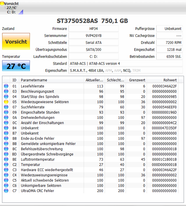Sort by the Schlecht column header

coord(115,80)
